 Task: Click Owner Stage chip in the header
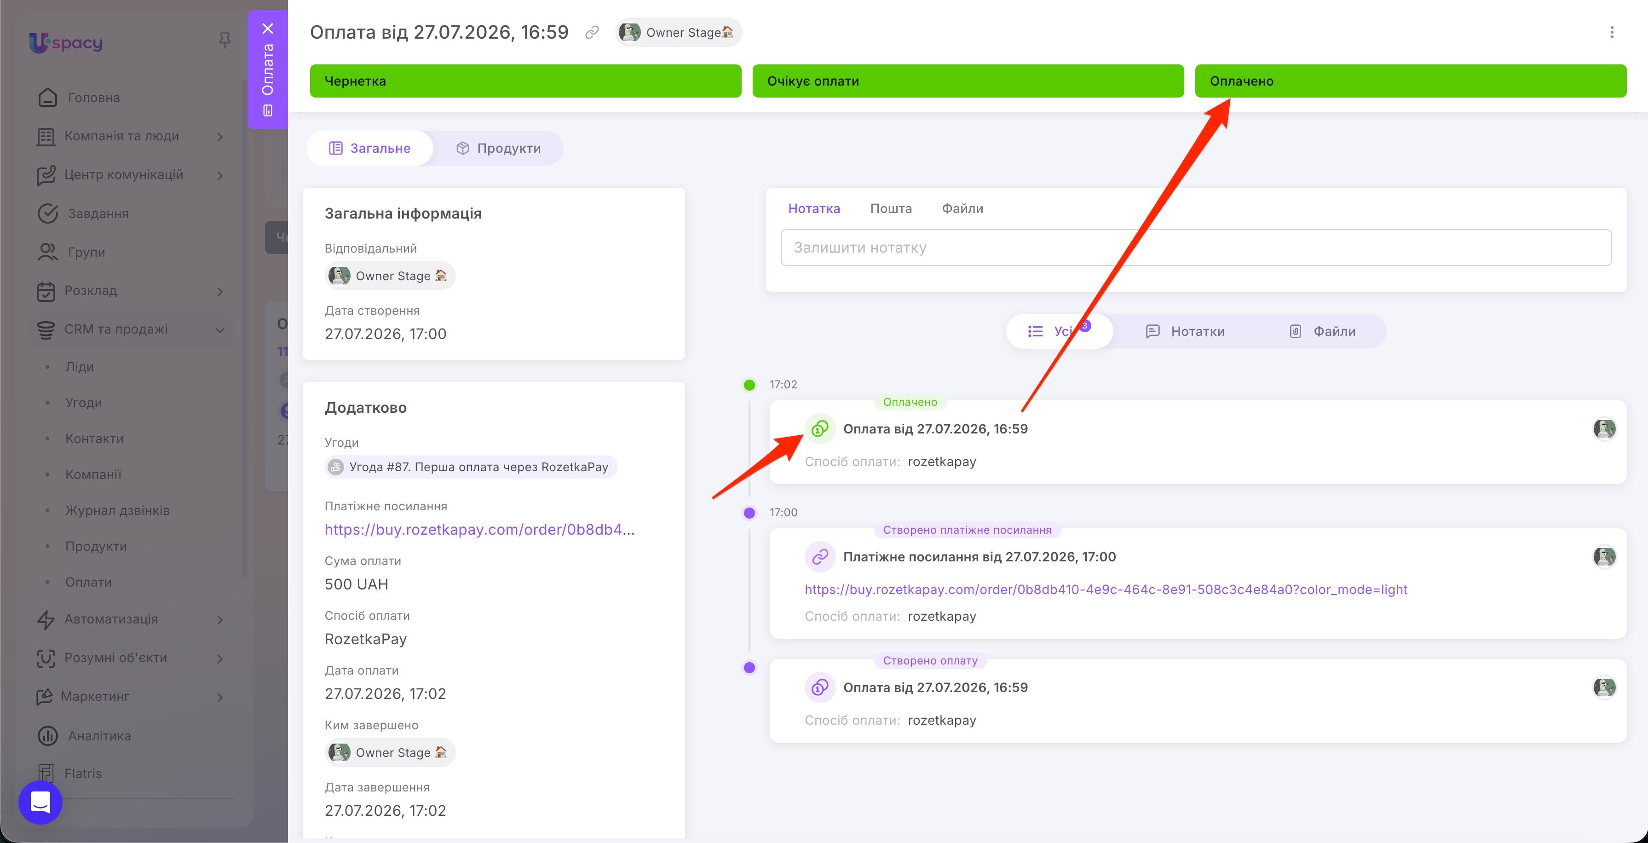pyautogui.click(x=678, y=32)
